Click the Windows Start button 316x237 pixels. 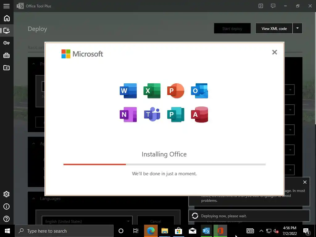(x=7, y=231)
